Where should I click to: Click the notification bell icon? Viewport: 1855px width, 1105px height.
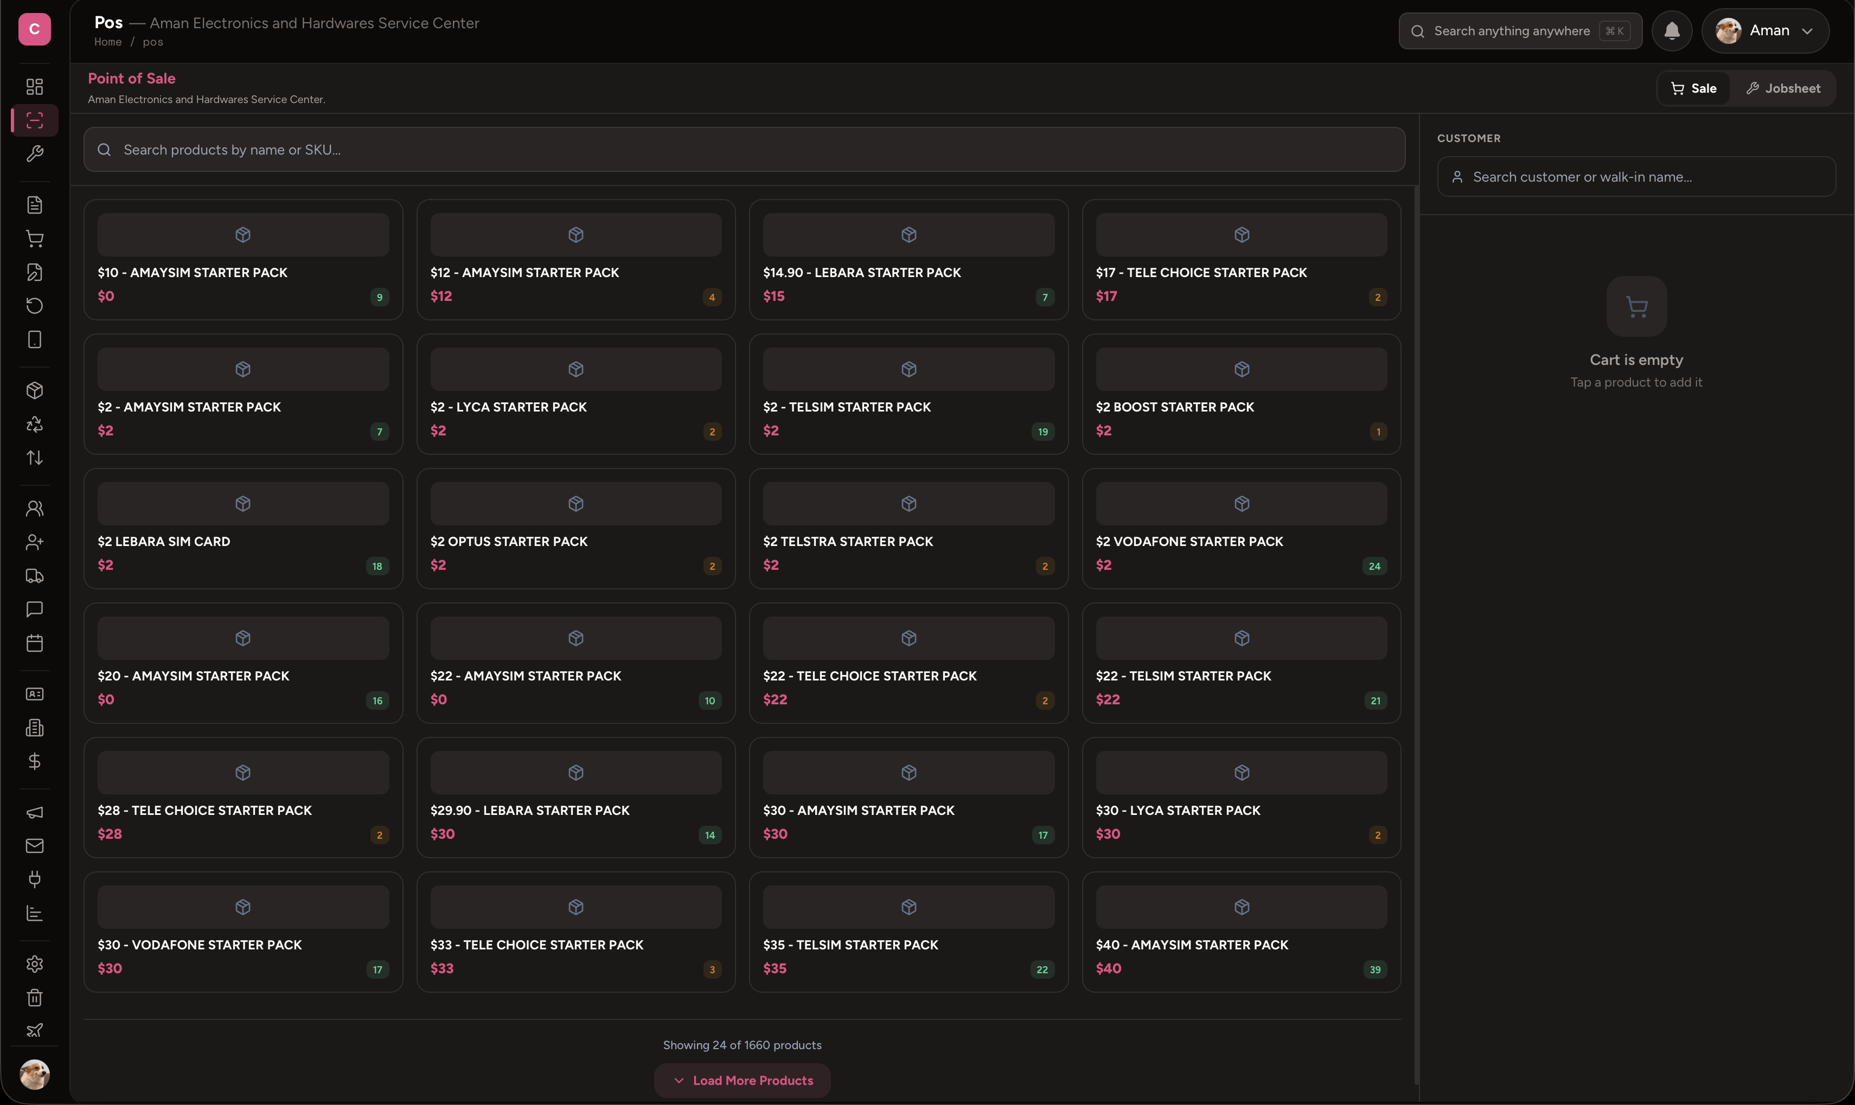tap(1672, 30)
